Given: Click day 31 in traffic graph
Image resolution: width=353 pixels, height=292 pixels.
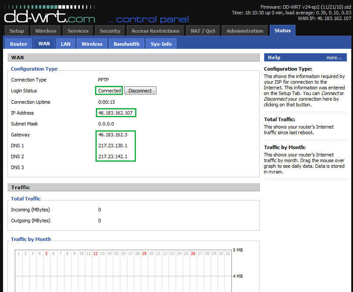Looking at the screenshot, I should (228, 254).
